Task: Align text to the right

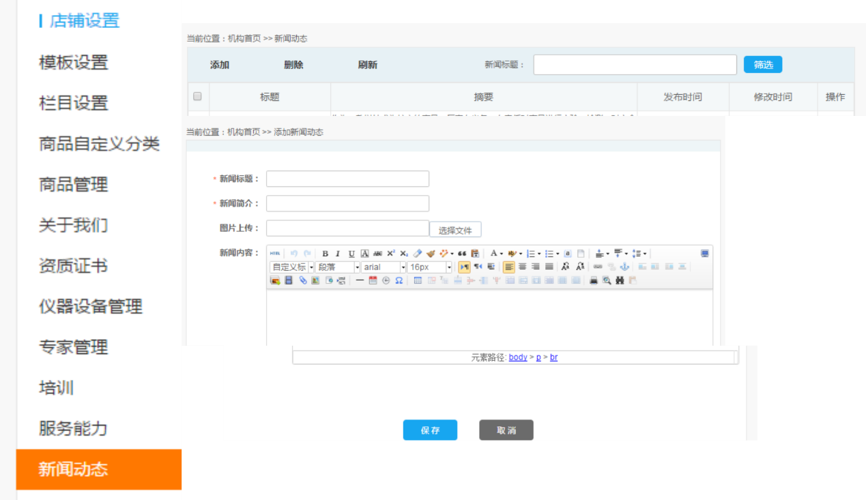Action: tap(536, 267)
